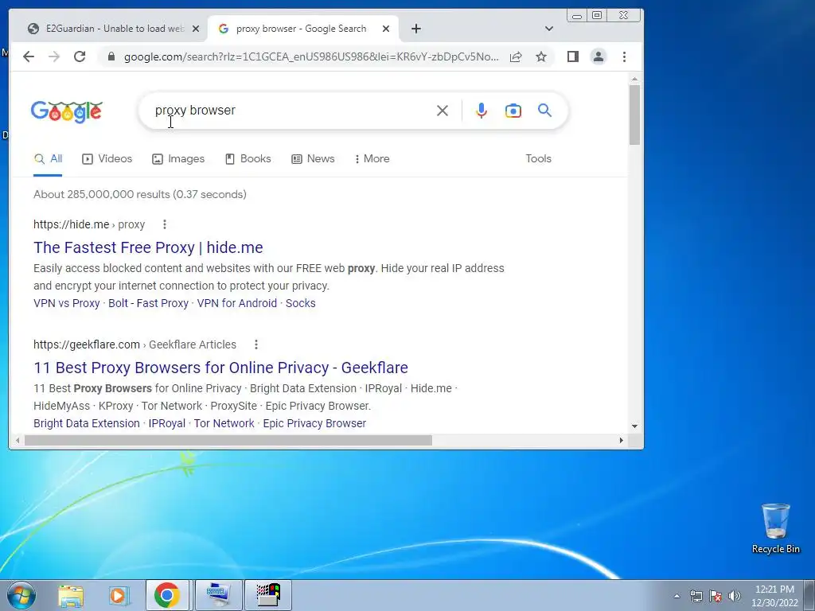The image size is (815, 611).
Task: Switch to Images results
Action: (178, 159)
